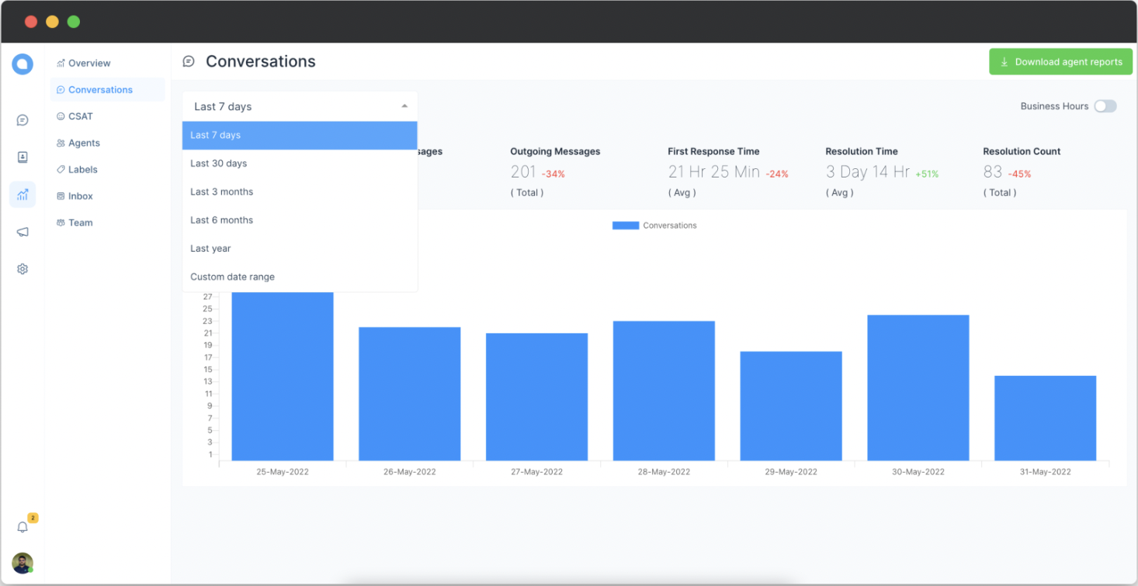Choose Last 7 days option
Viewport: 1138px width, 586px height.
click(x=300, y=135)
